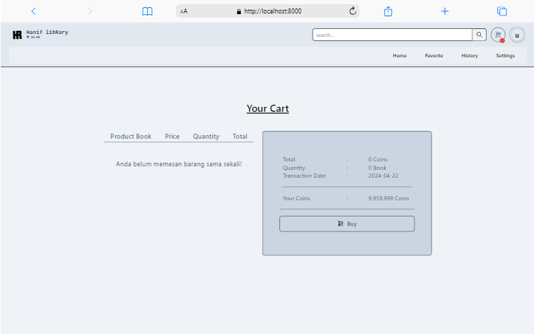Click the Product Book column header
This screenshot has width=534, height=334.
[x=131, y=137]
